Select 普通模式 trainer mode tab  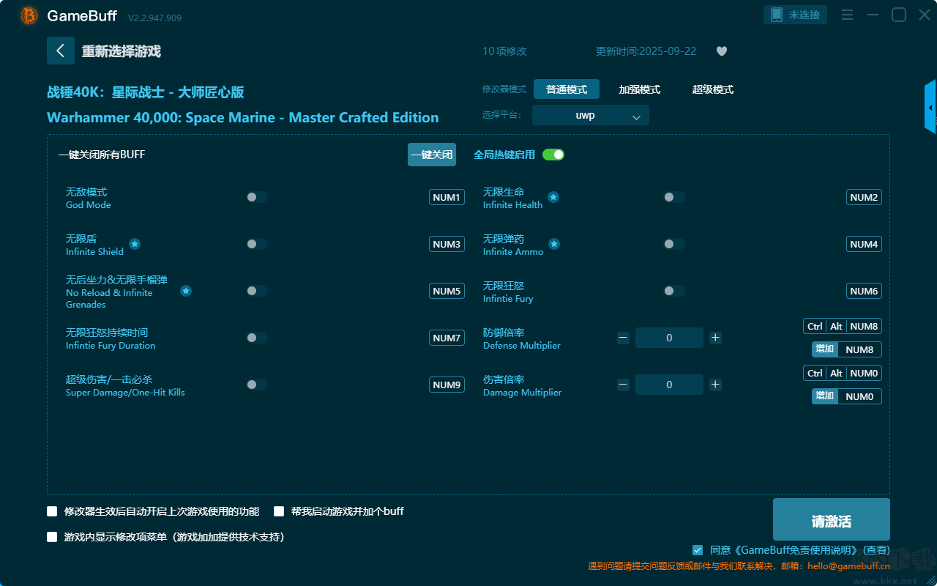pyautogui.click(x=567, y=89)
